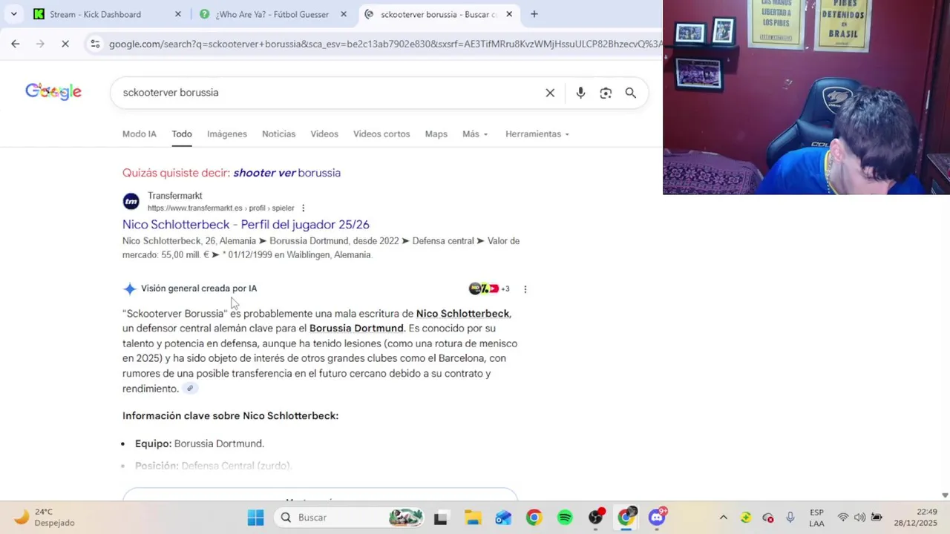
Task: Open a new browser tab
Action: tap(534, 14)
